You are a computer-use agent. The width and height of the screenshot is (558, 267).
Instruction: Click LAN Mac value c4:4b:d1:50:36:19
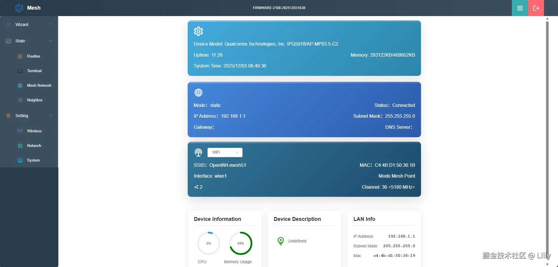coord(394,256)
